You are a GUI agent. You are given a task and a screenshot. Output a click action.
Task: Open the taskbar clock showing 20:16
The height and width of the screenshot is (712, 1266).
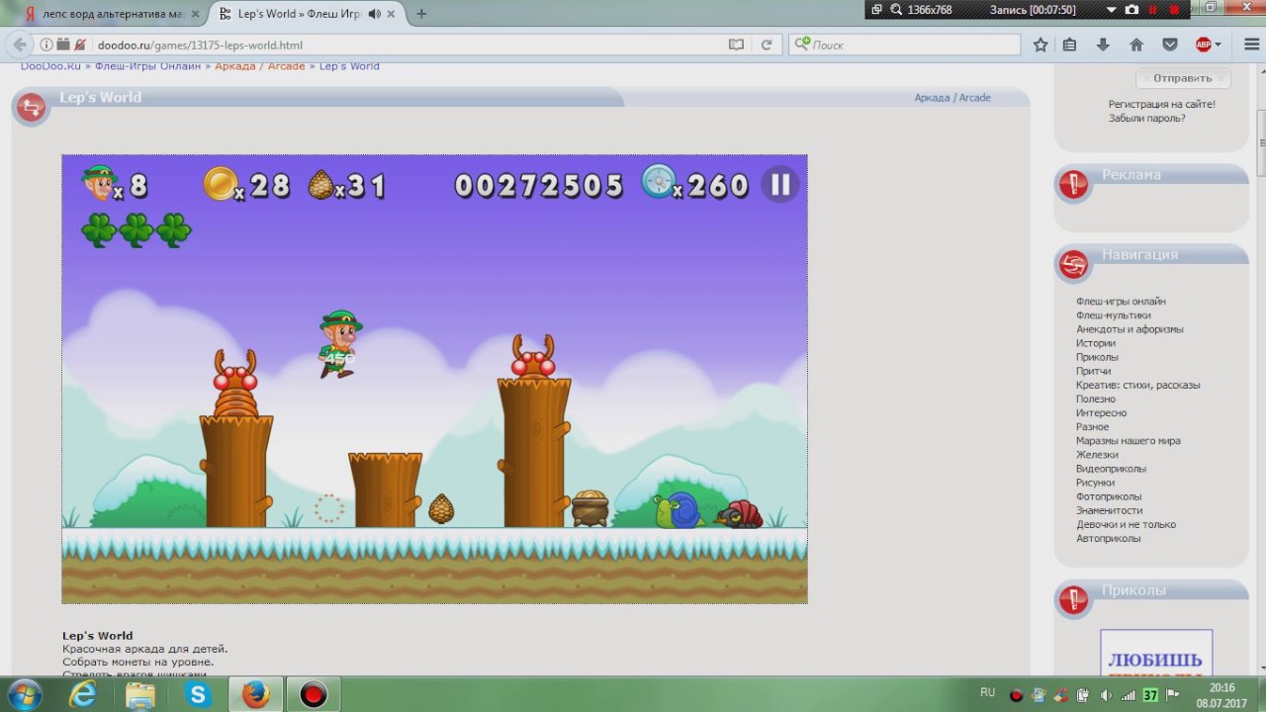tap(1221, 694)
